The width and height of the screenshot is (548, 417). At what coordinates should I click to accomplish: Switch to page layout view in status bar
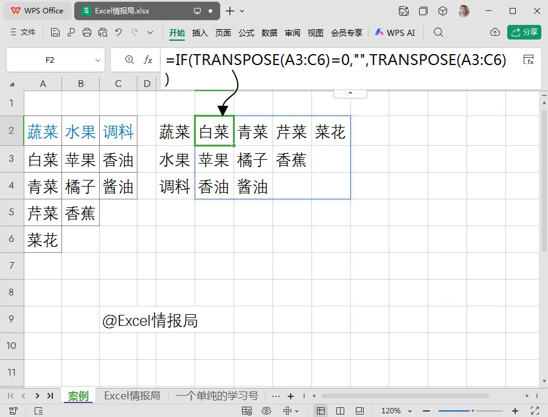tap(359, 411)
